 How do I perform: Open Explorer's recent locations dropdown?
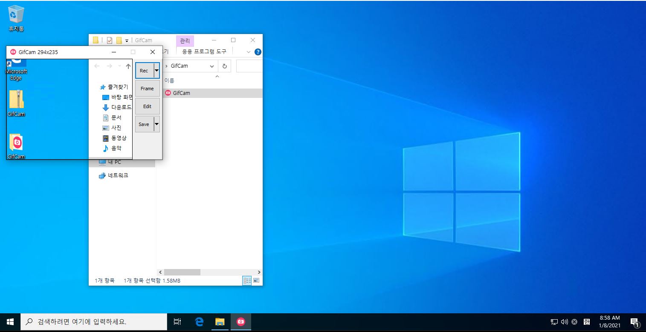(x=119, y=66)
